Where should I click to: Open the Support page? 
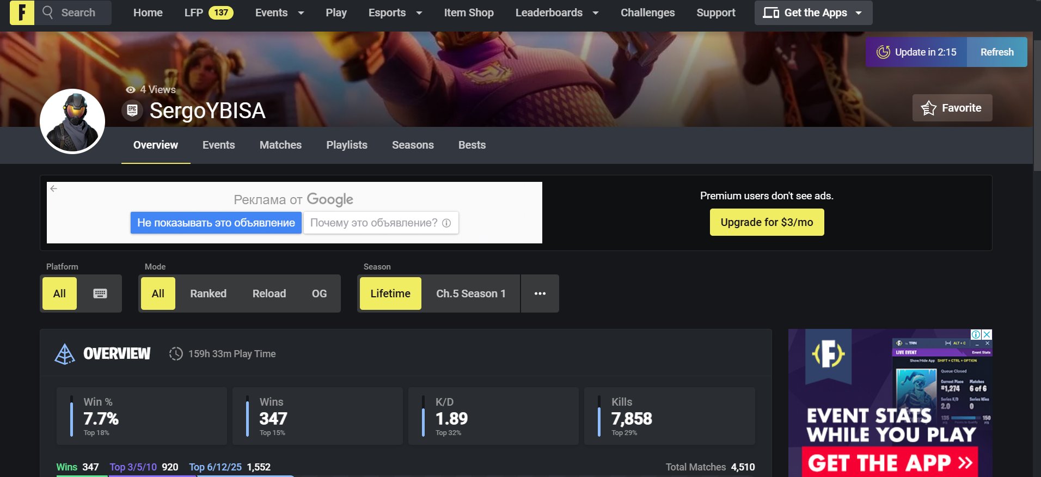click(716, 13)
